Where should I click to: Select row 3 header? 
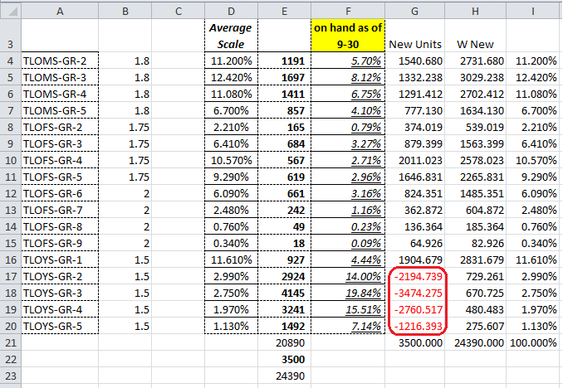11,36
